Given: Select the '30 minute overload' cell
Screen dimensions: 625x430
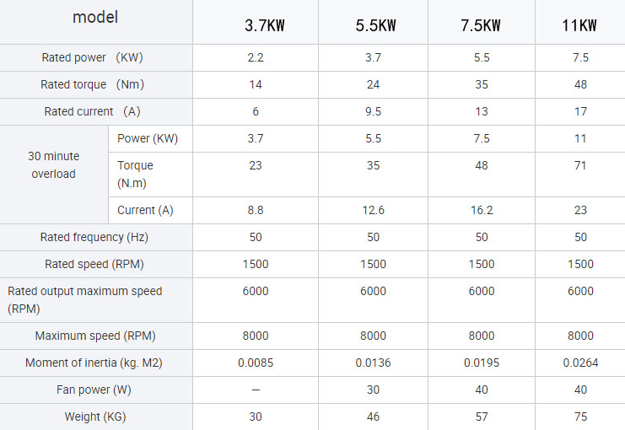Looking at the screenshot, I should (54, 165).
